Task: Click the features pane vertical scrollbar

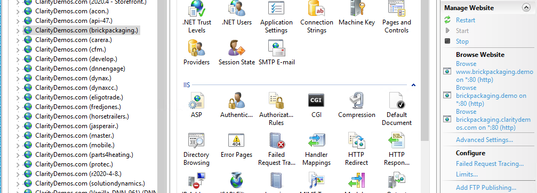Action: [x=425, y=70]
